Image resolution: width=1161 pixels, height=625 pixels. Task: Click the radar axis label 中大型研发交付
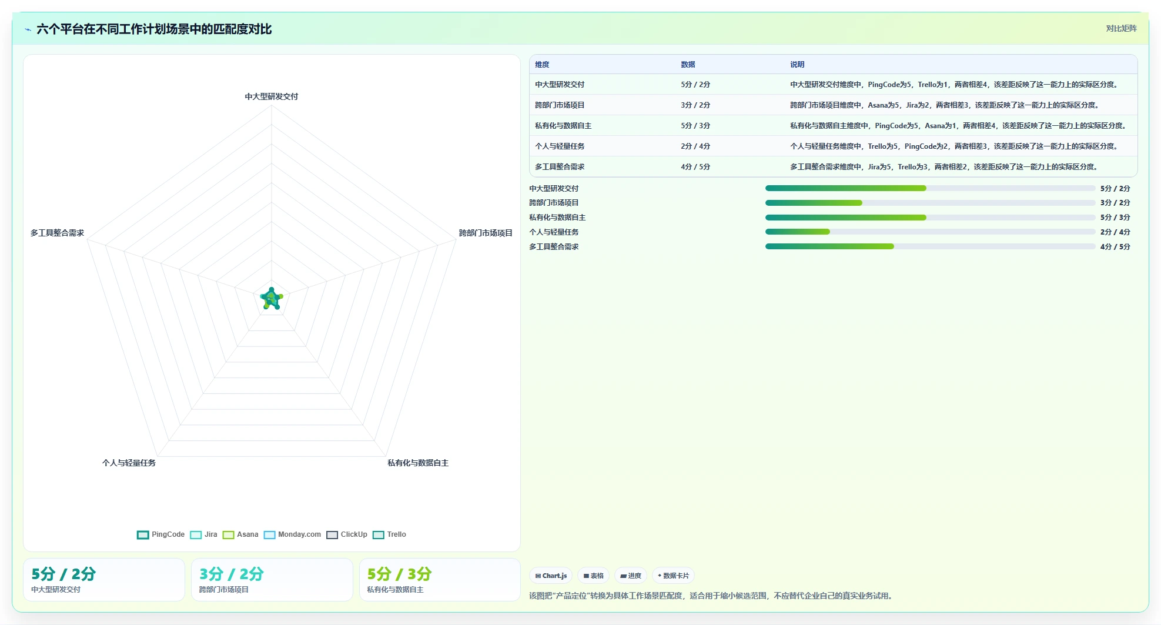tap(272, 96)
